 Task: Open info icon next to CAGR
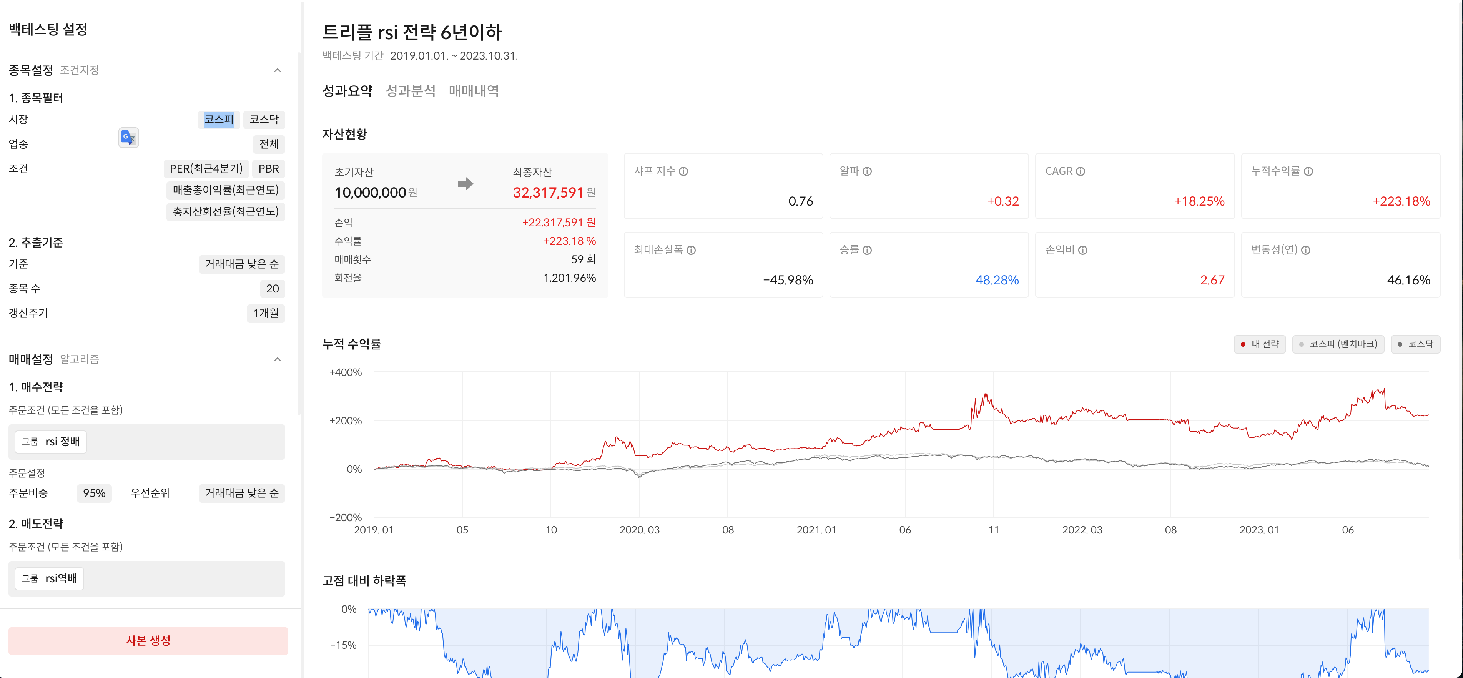tap(1080, 171)
